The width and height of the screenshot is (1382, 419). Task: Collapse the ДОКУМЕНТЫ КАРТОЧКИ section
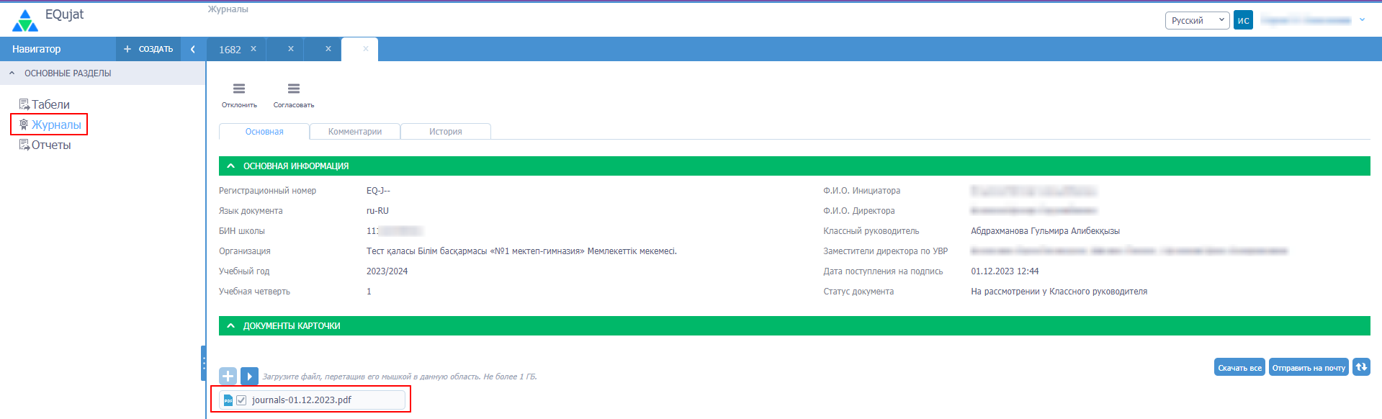(231, 326)
